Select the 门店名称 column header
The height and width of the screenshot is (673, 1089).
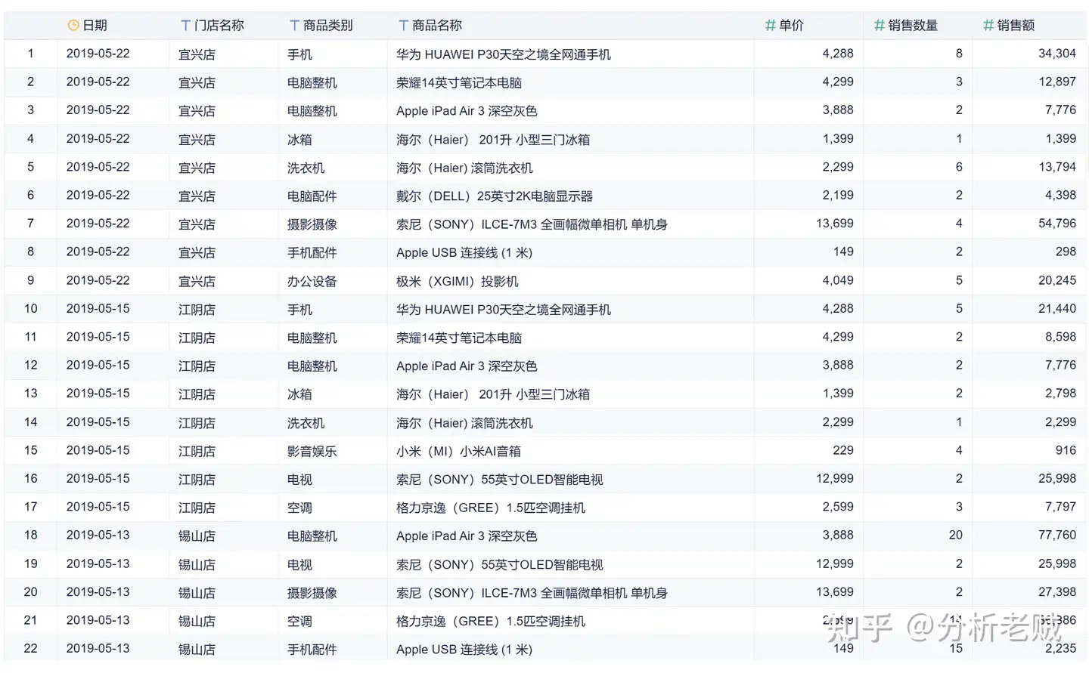tap(224, 26)
